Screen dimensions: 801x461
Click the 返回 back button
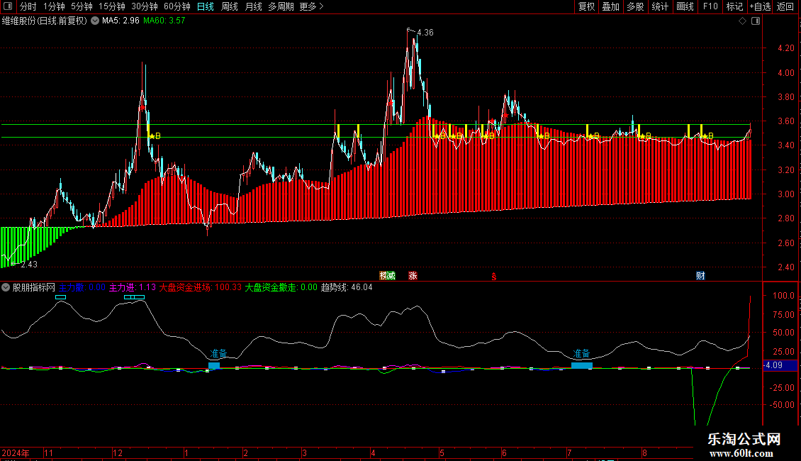point(785,6)
